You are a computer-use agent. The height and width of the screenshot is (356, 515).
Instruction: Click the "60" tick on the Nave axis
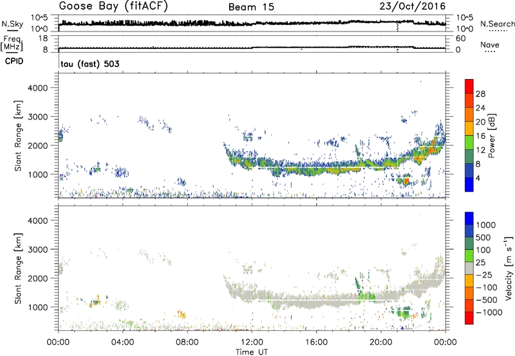coord(461,39)
